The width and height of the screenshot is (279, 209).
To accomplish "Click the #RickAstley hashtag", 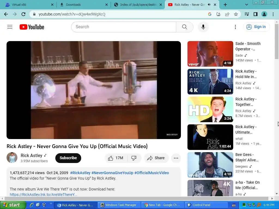I will tap(80, 173).
